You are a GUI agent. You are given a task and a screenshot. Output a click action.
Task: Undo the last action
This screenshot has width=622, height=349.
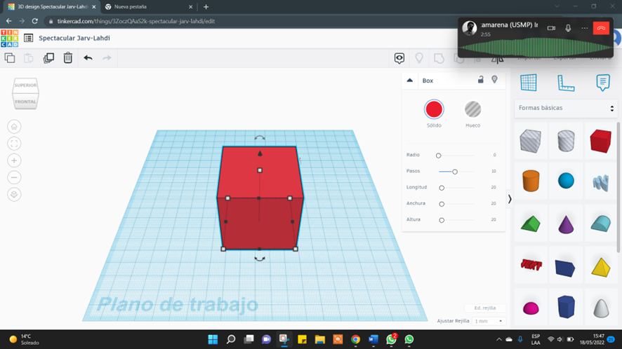88,58
